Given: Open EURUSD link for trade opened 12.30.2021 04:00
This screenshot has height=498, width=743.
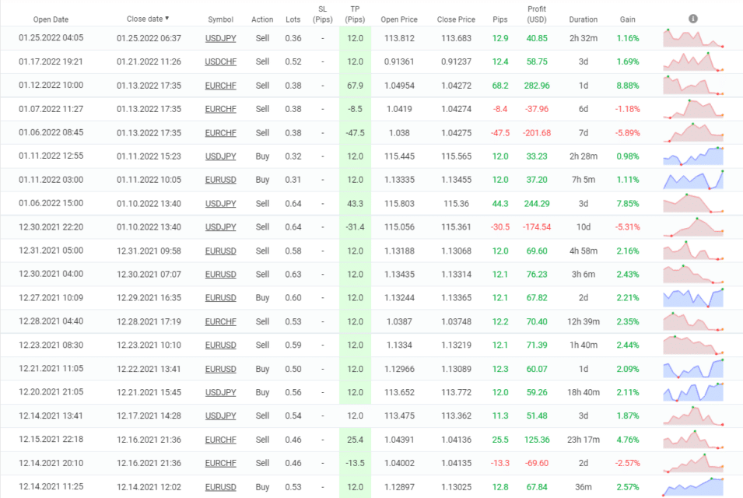Looking at the screenshot, I should click(x=220, y=275).
